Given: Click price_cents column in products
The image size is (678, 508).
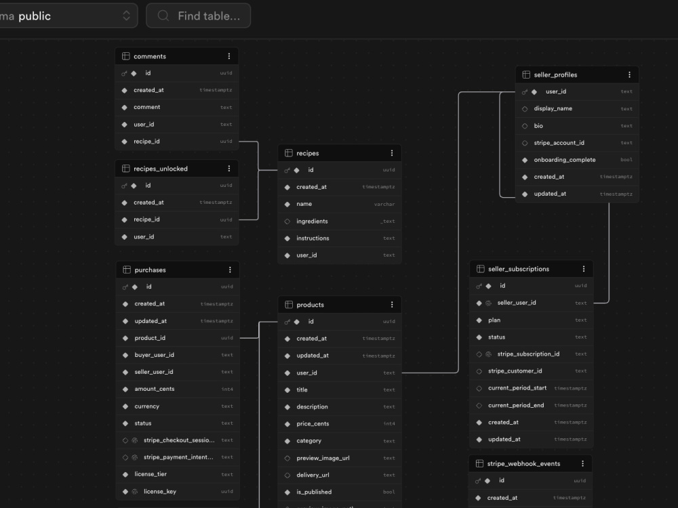Looking at the screenshot, I should 340,424.
